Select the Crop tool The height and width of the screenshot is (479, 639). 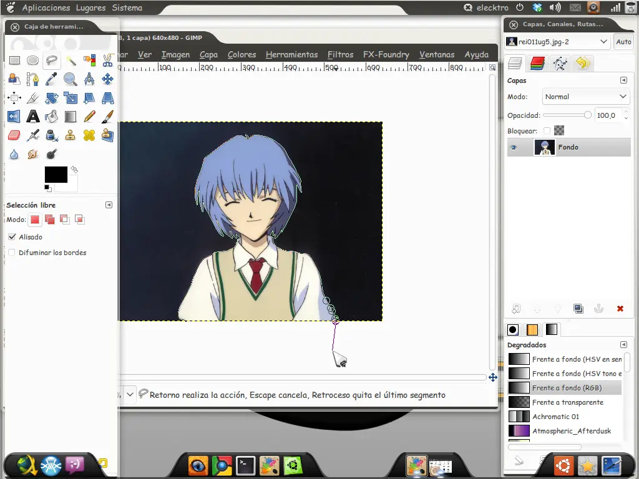pyautogui.click(x=32, y=98)
